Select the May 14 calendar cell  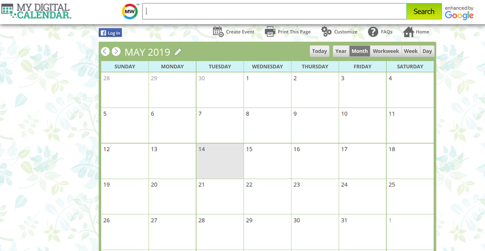tap(220, 161)
